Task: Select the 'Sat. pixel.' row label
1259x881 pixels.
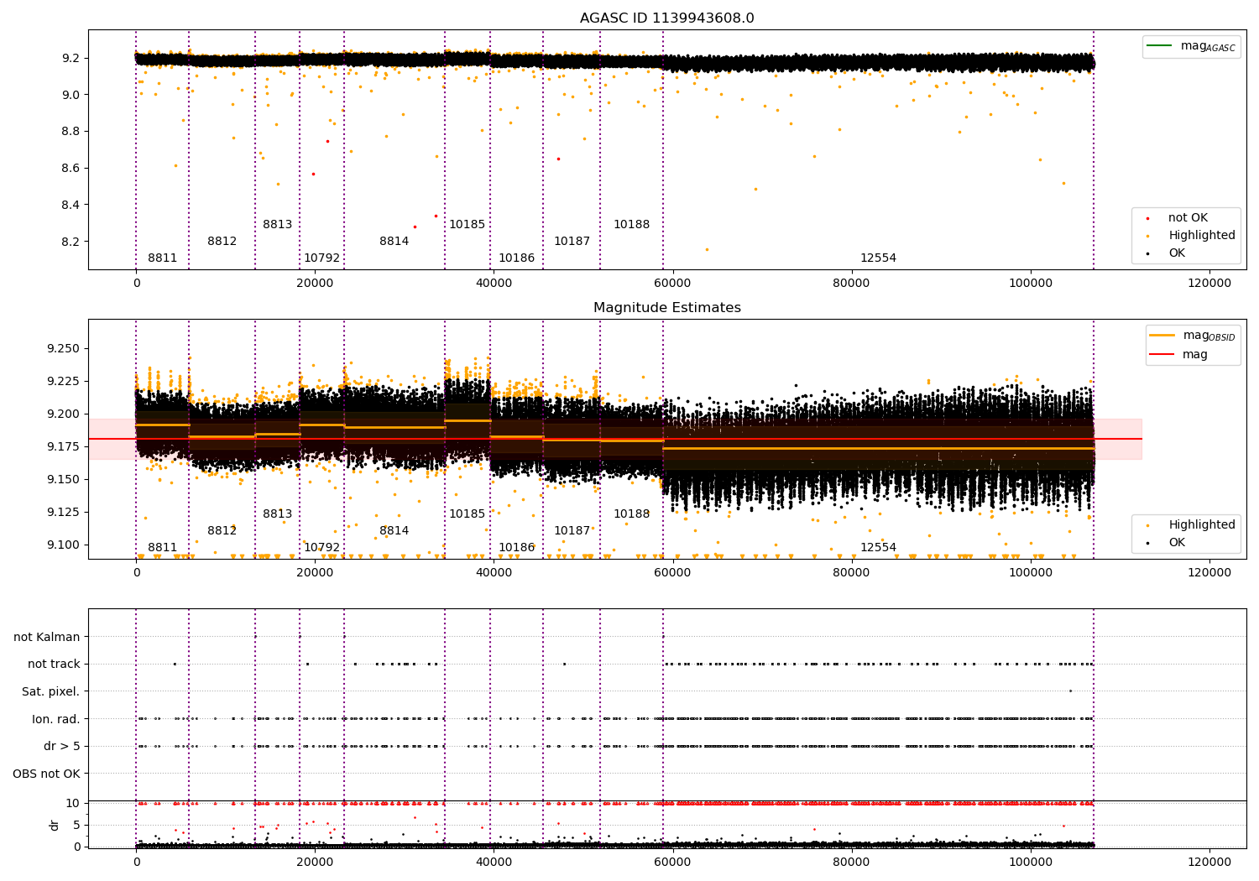Action: 51,692
